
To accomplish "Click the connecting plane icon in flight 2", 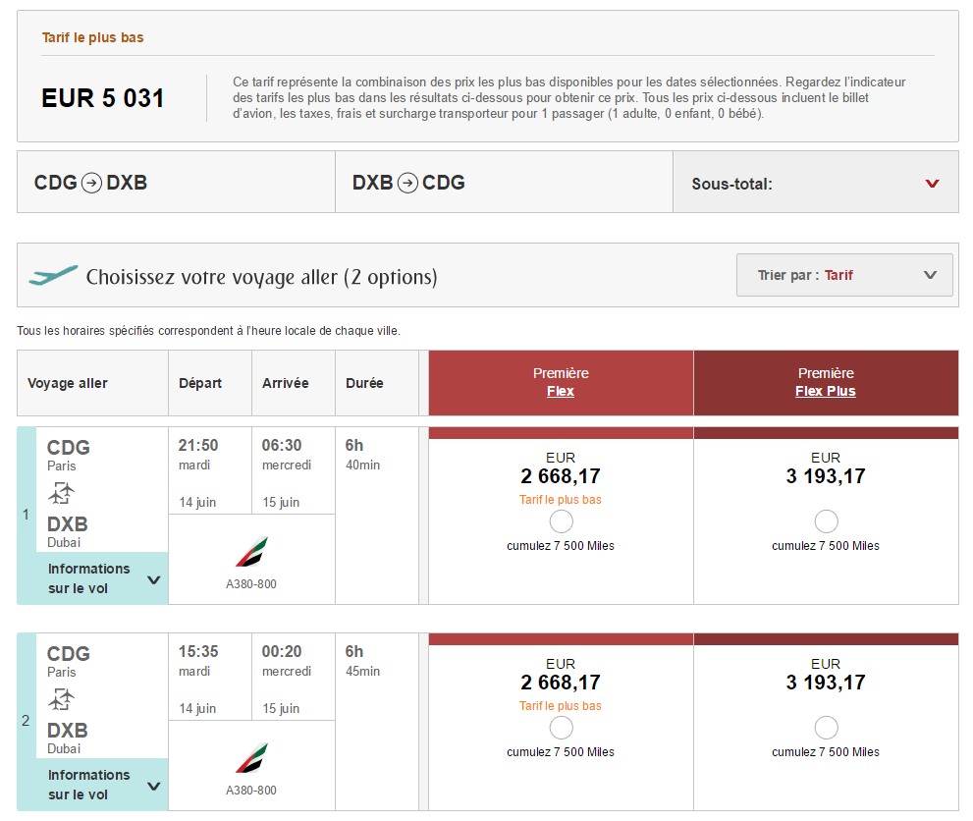I will (62, 699).
